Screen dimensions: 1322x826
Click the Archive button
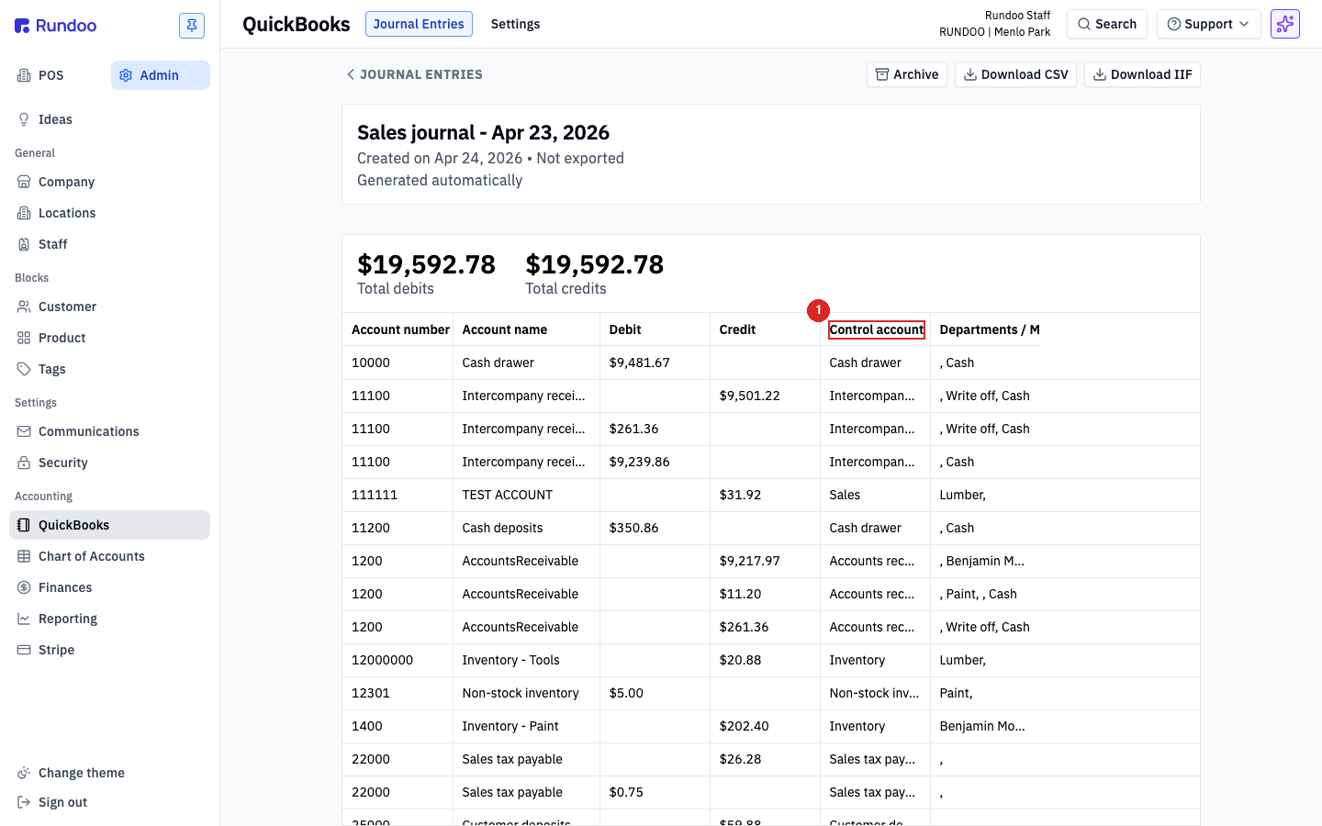pos(907,74)
